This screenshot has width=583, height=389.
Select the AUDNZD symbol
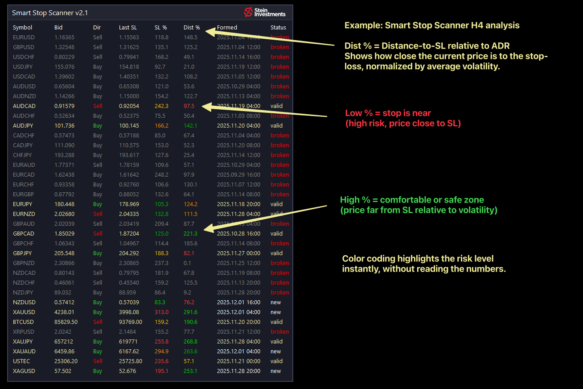tap(24, 96)
